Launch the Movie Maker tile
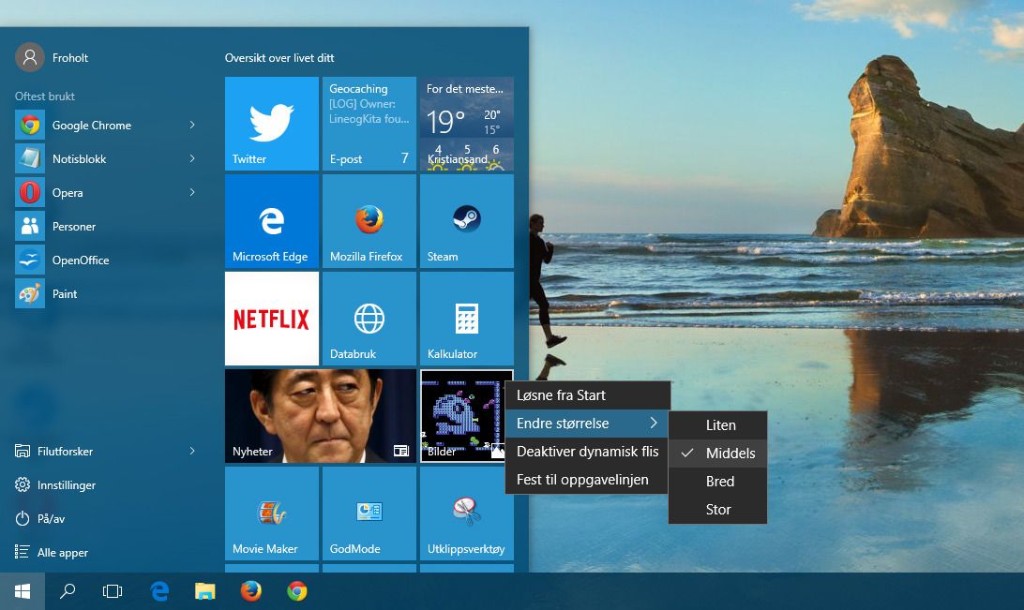 [272, 513]
